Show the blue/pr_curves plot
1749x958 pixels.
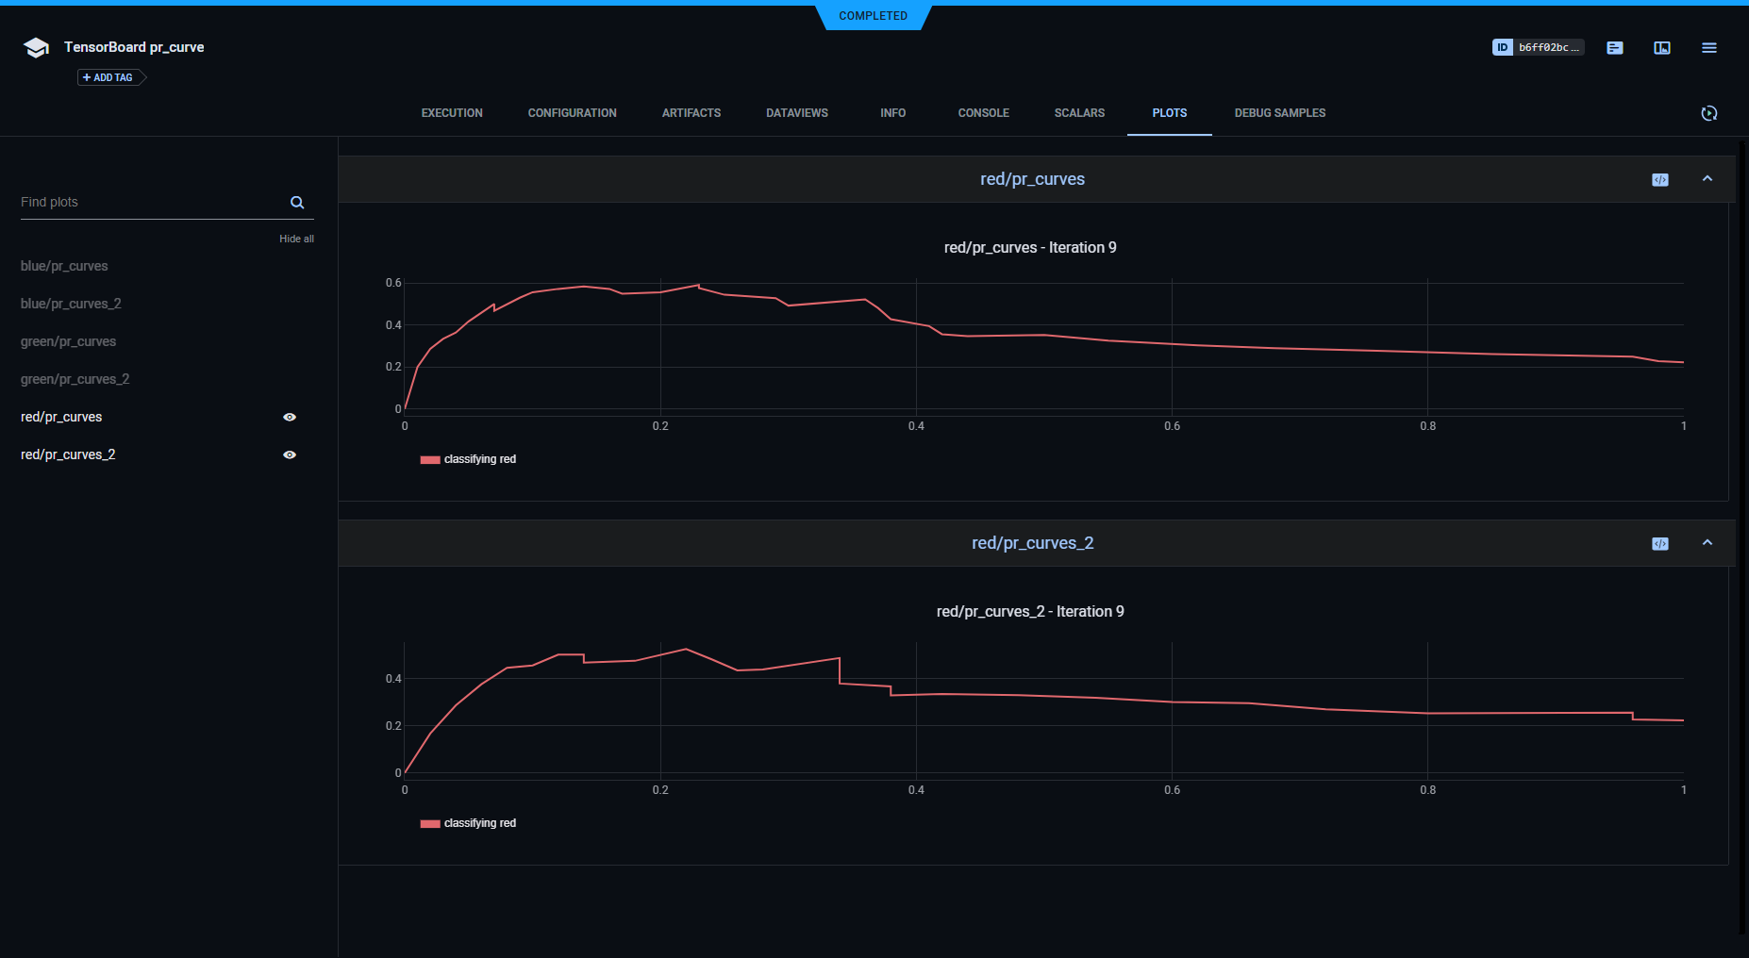[x=64, y=266]
